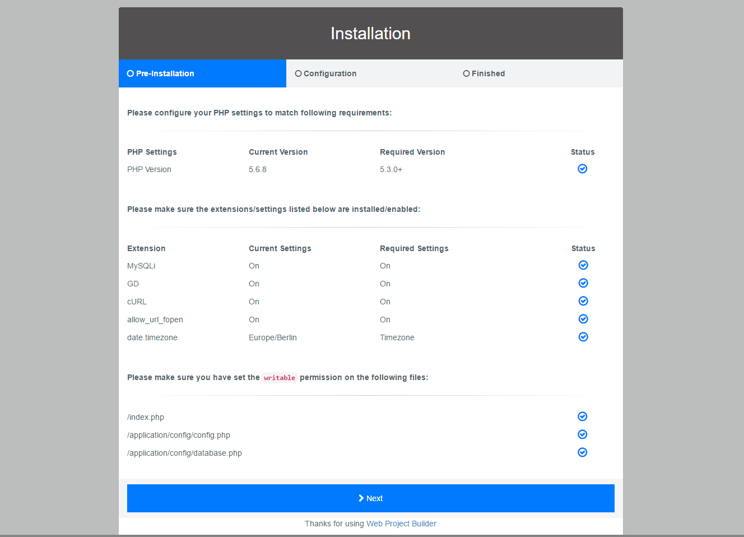This screenshot has width=744, height=537.
Task: Click the date.timezone status check icon
Action: pyautogui.click(x=583, y=337)
